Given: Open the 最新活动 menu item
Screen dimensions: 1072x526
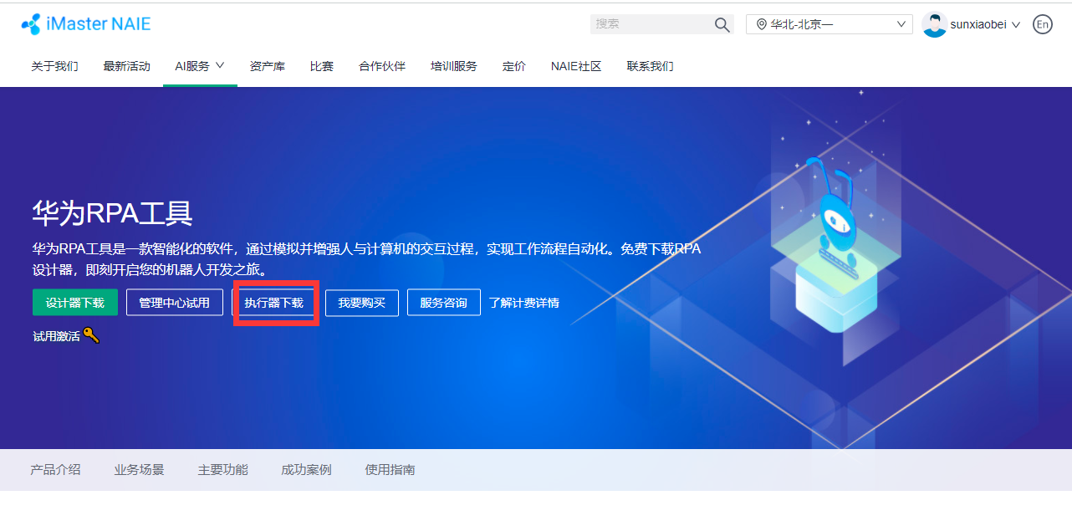Looking at the screenshot, I should point(126,66).
